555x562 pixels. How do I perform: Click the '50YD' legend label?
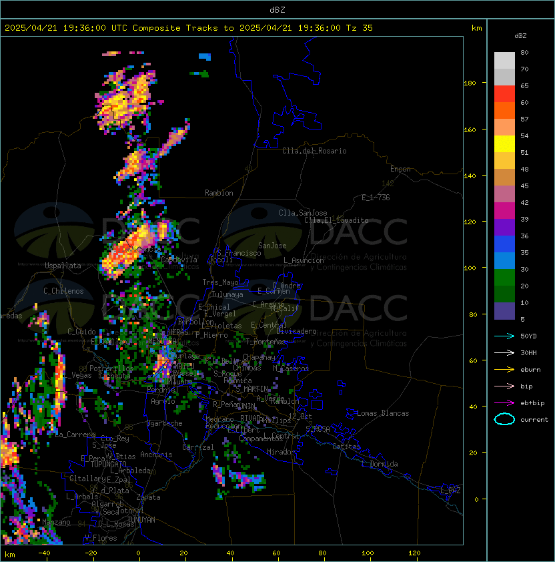[528, 336]
